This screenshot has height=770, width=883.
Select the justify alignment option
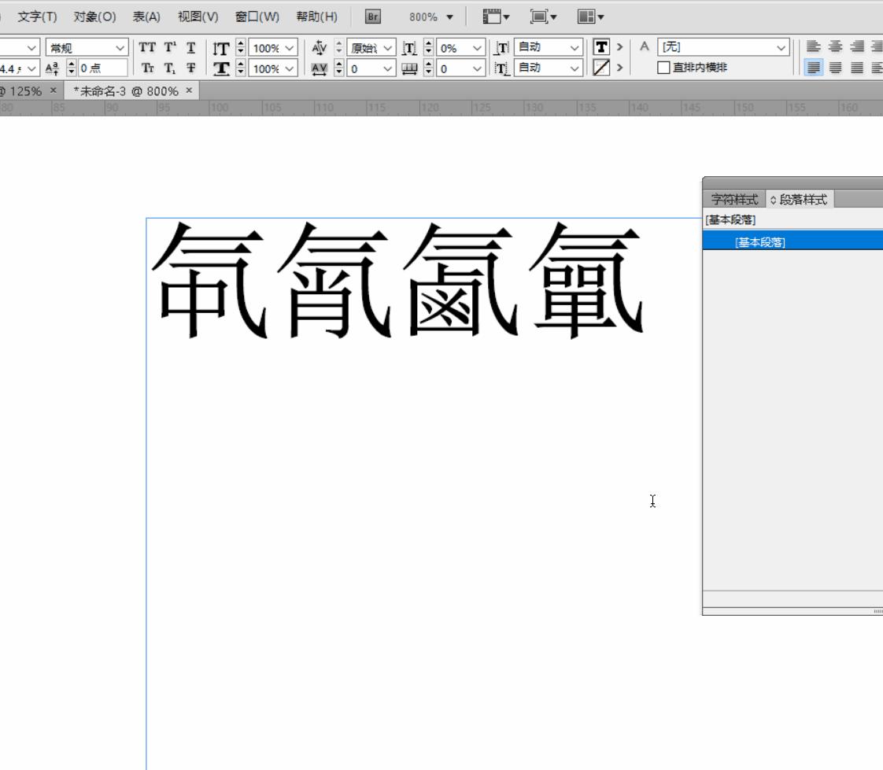814,68
